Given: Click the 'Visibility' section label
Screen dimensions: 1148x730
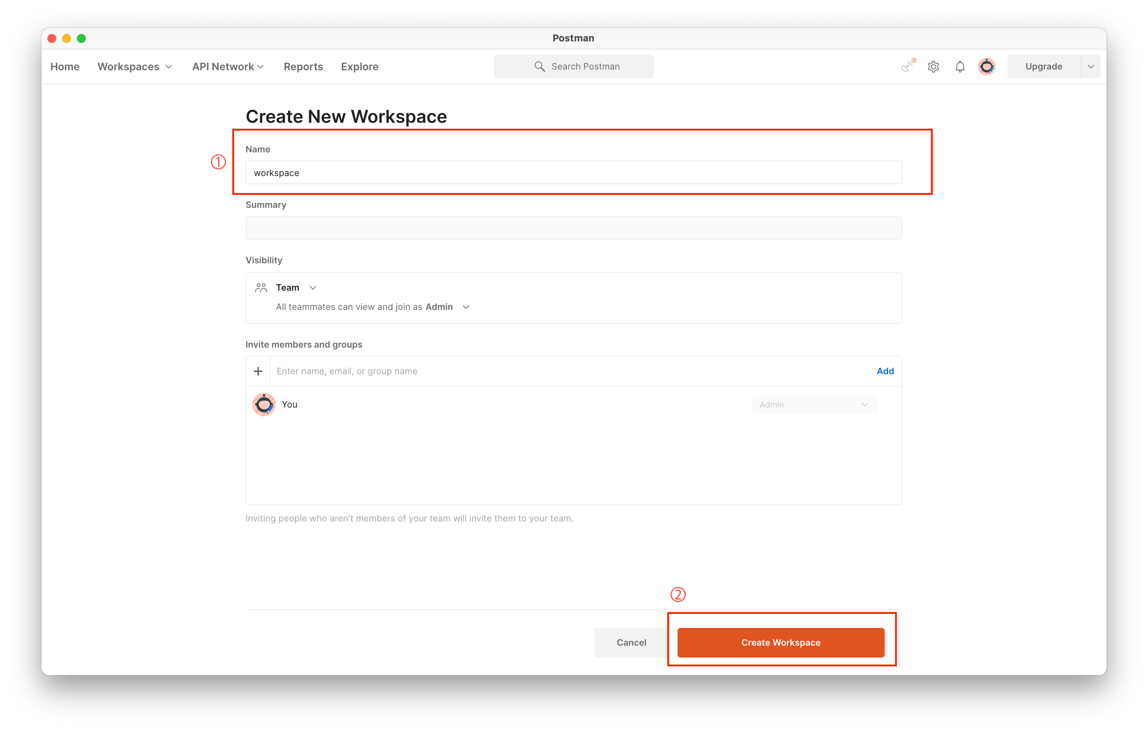Looking at the screenshot, I should coord(264,260).
